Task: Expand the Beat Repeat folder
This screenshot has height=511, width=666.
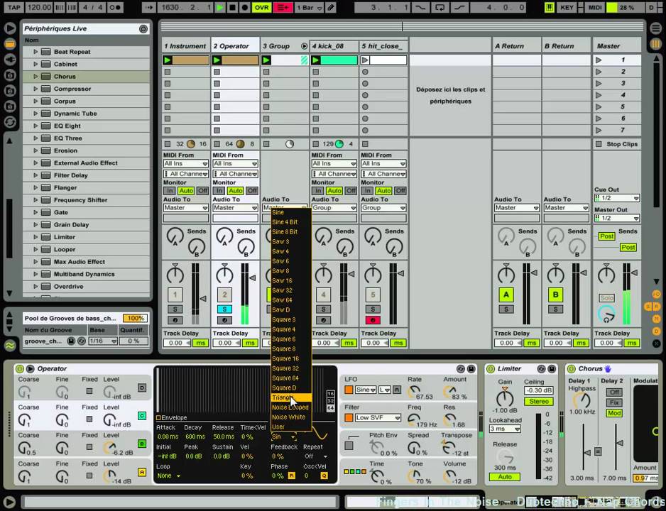Action: pyautogui.click(x=36, y=52)
